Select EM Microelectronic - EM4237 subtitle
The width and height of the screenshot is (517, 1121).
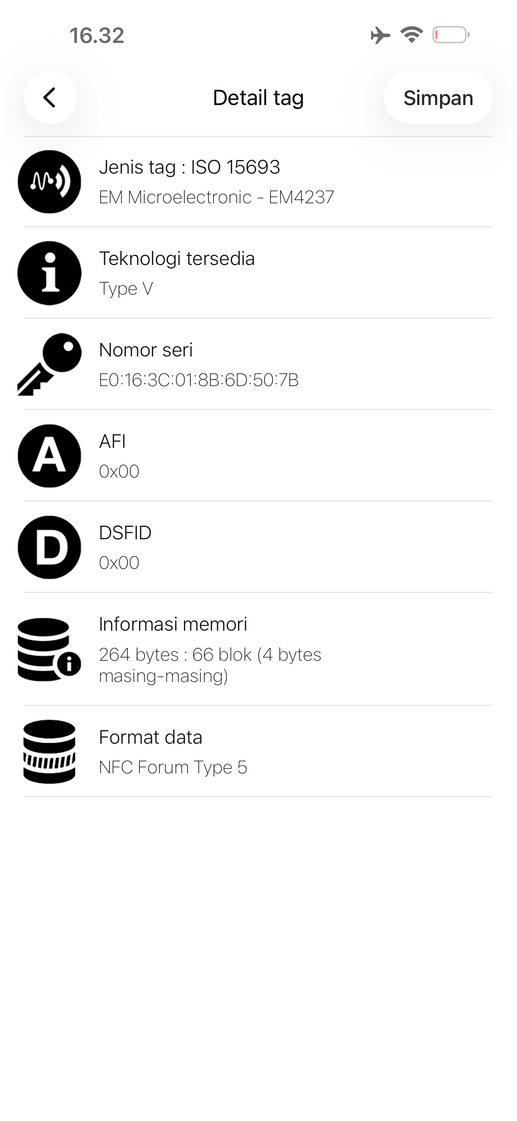[216, 197]
